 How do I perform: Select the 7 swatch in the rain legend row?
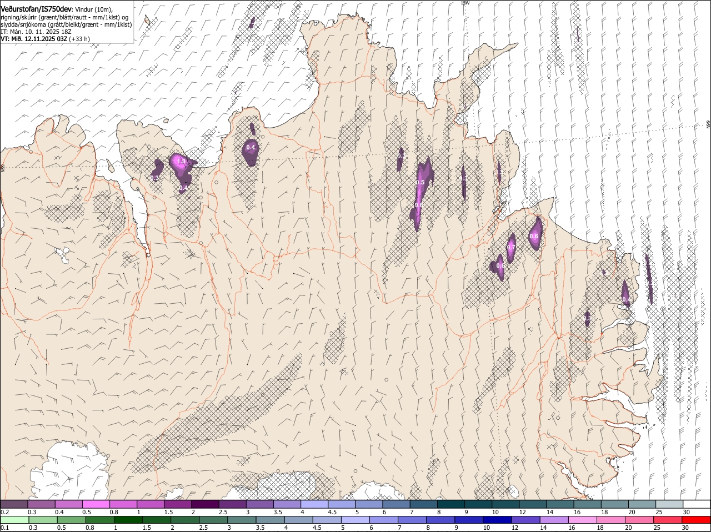pyautogui.click(x=412, y=520)
